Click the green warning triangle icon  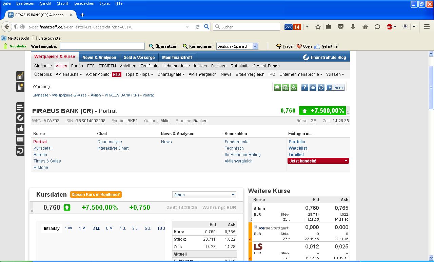(x=294, y=87)
